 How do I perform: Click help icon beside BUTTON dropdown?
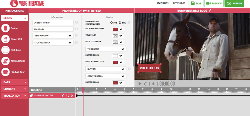pyautogui.click(x=129, y=69)
